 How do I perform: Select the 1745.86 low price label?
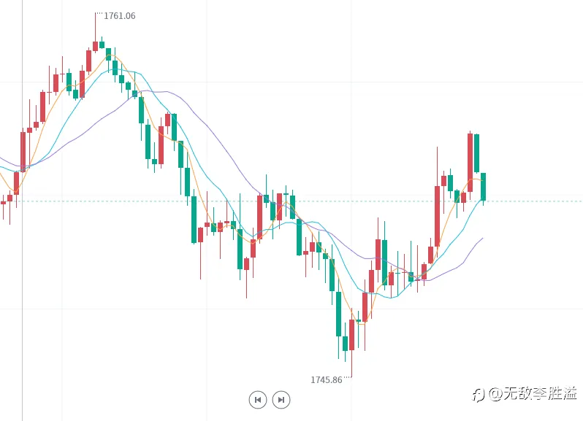click(326, 380)
